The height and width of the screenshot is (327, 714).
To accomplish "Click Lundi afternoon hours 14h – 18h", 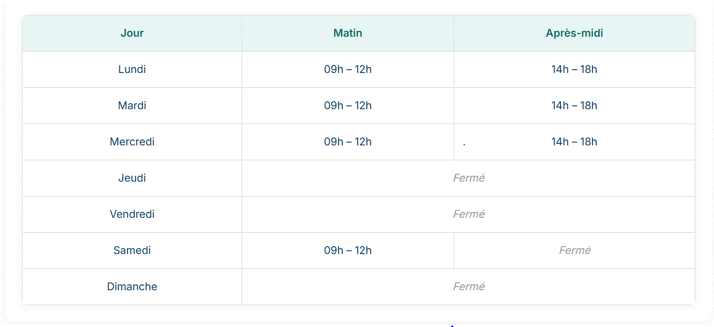I will pos(574,69).
